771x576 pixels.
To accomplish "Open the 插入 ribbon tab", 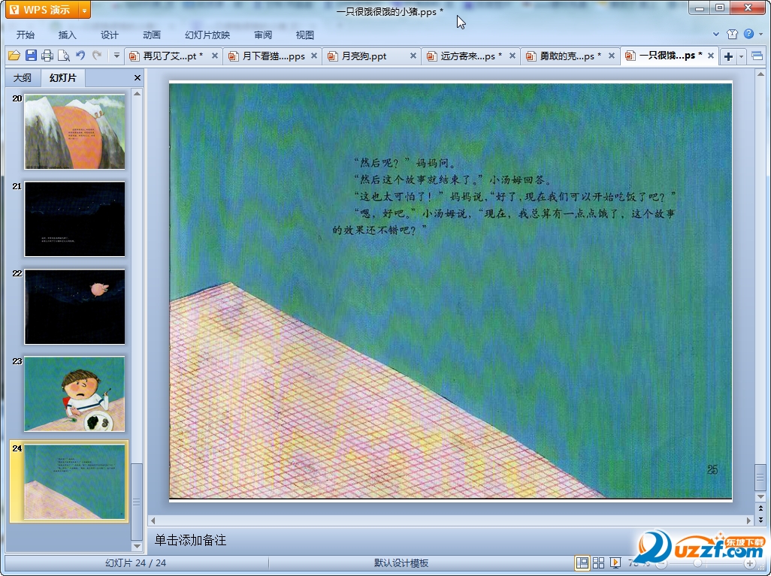I will pyautogui.click(x=68, y=35).
